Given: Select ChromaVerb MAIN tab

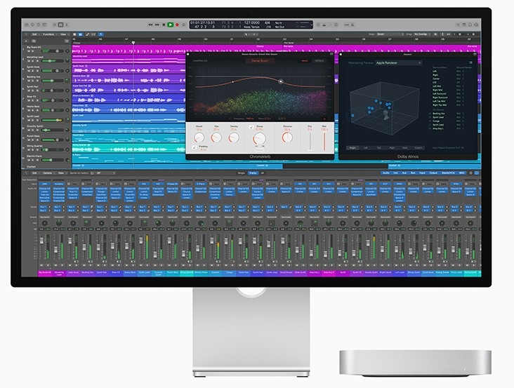Looking at the screenshot, I should pos(305,60).
